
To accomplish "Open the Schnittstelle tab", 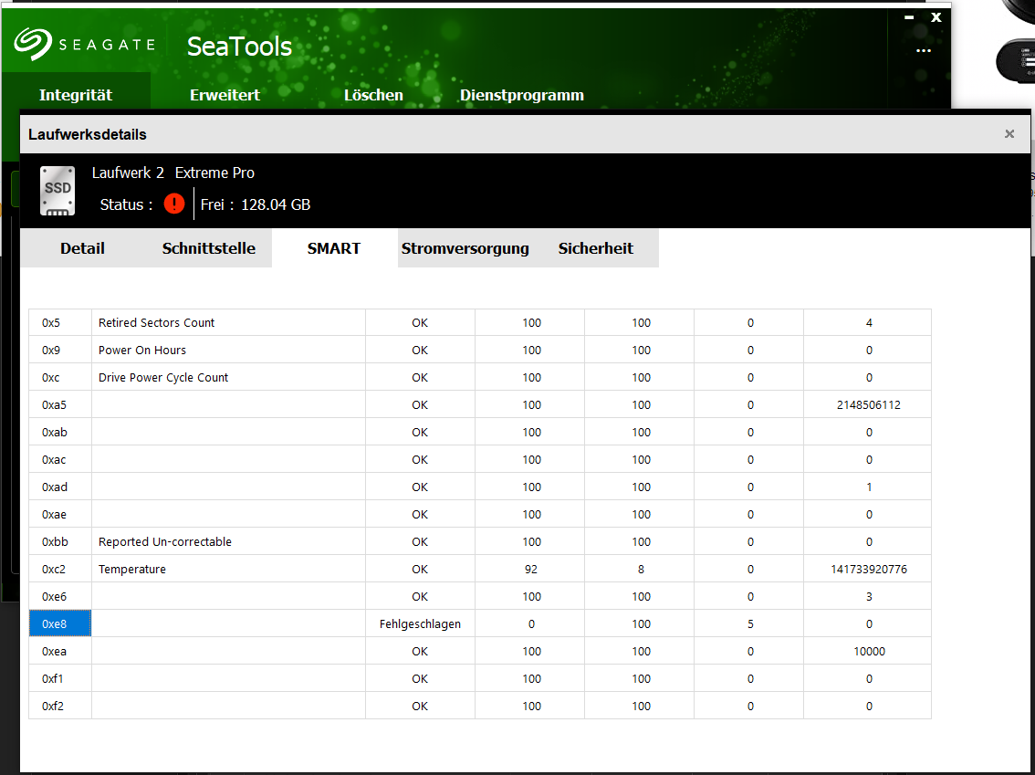I will tap(209, 247).
